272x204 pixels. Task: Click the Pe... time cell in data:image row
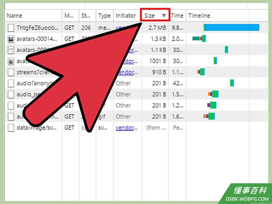pyautogui.click(x=178, y=128)
